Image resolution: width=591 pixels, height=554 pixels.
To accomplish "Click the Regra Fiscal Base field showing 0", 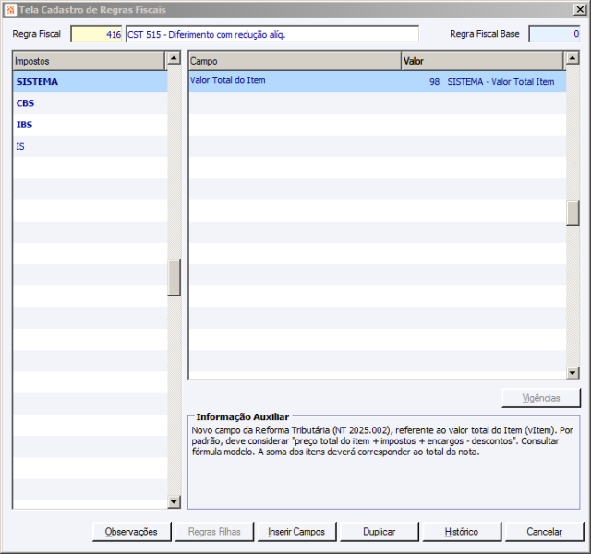I will click(x=554, y=34).
